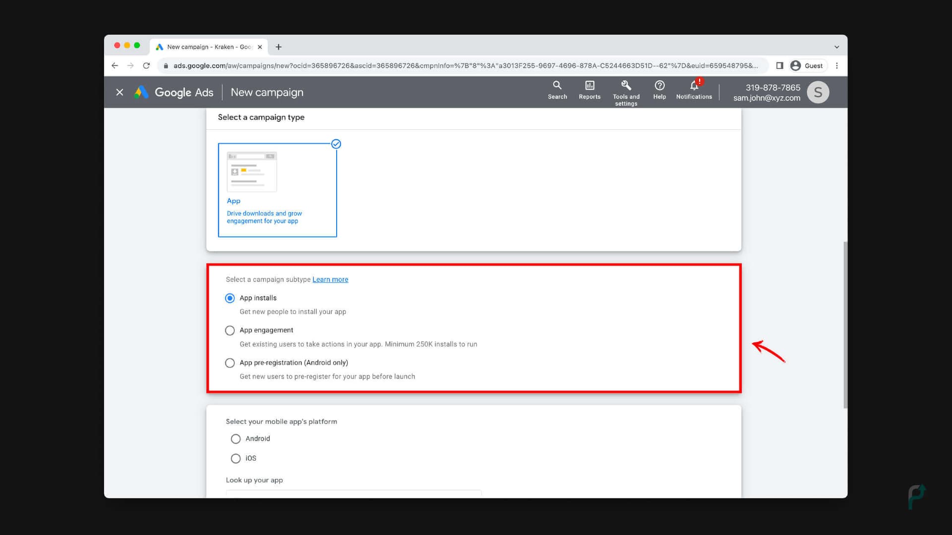Click the X to close campaign creation
Image resolution: width=952 pixels, height=535 pixels.
coord(119,92)
